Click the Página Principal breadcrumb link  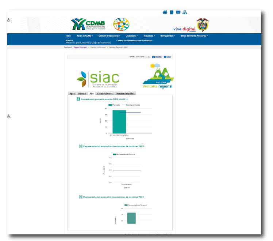(x=80, y=47)
